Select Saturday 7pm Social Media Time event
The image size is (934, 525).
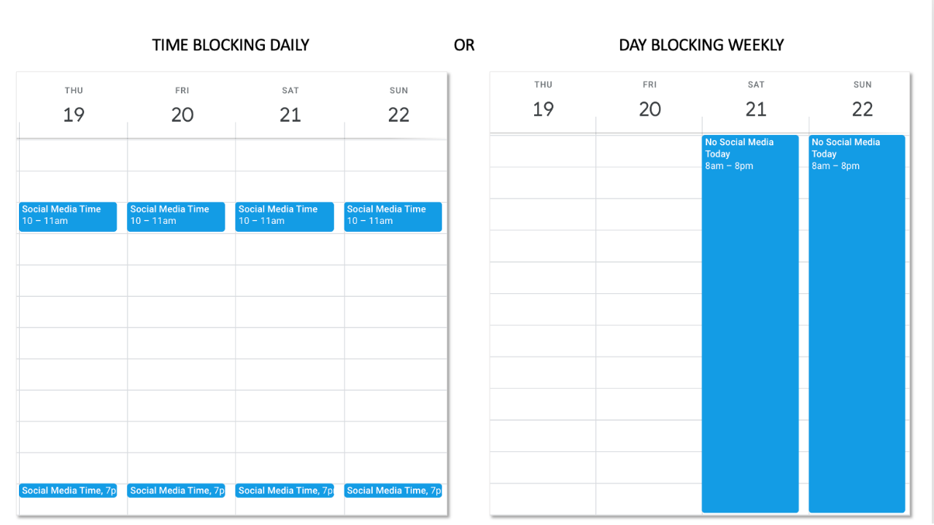pyautogui.click(x=285, y=491)
